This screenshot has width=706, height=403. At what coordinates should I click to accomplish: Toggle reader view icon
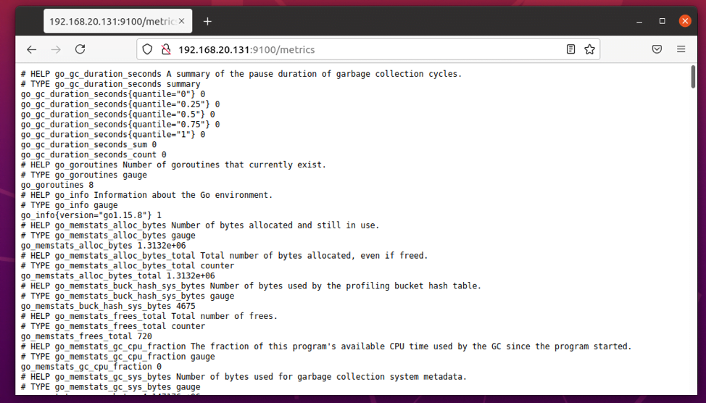[570, 49]
